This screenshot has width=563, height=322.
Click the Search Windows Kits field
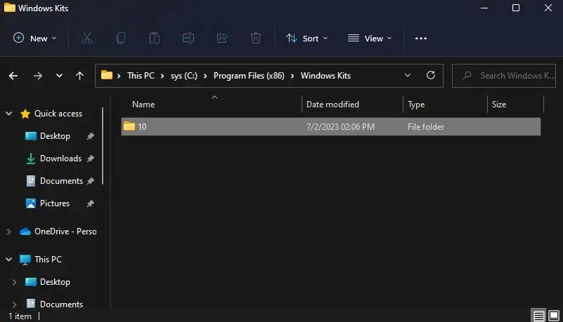point(504,76)
